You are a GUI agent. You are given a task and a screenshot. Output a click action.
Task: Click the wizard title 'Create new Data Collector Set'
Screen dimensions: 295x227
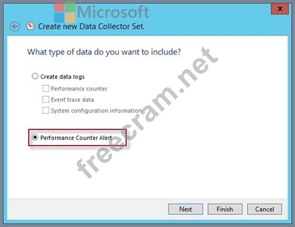tap(92, 27)
